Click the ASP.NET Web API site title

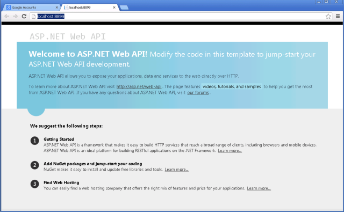coord(68,36)
